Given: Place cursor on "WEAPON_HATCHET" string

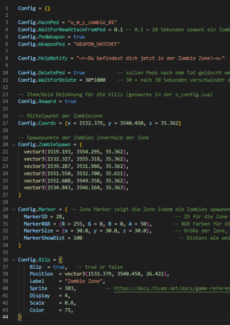Looking at the screenshot, I should tap(97, 44).
